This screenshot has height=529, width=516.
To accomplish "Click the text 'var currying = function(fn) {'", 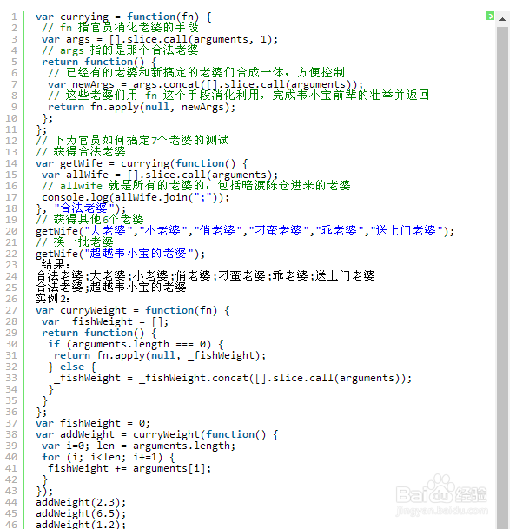I will tap(123, 17).
